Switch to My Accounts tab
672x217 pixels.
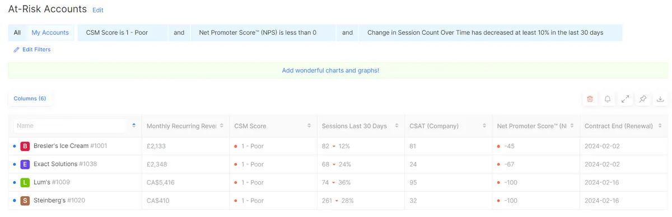point(50,33)
